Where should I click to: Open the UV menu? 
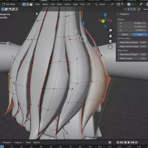89,4
